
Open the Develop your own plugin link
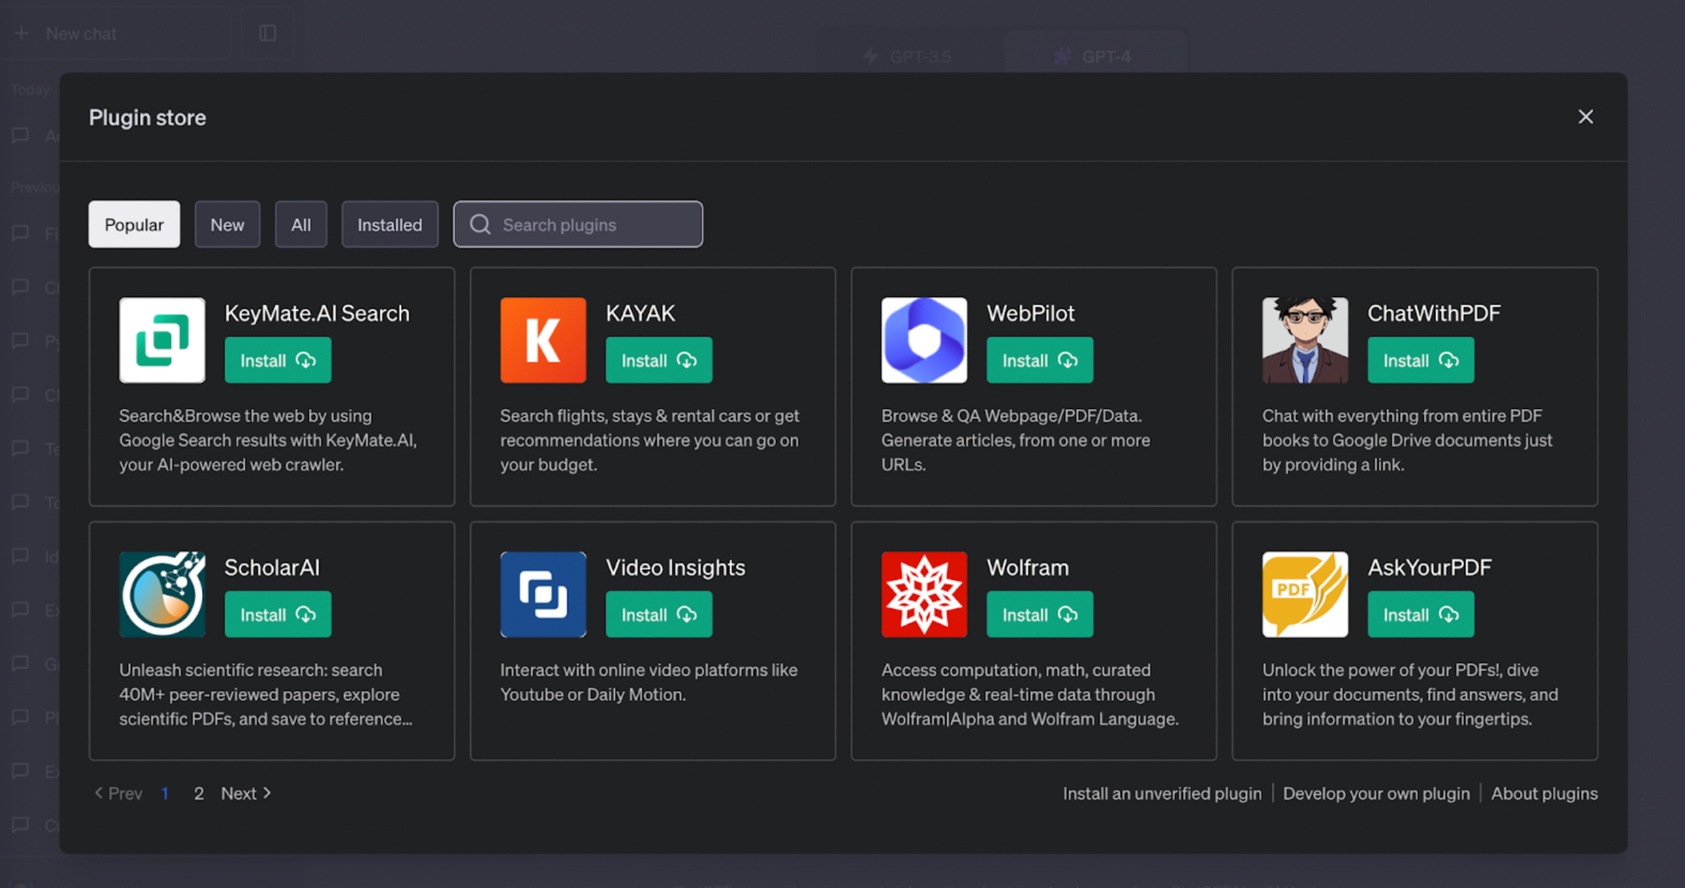click(x=1376, y=792)
